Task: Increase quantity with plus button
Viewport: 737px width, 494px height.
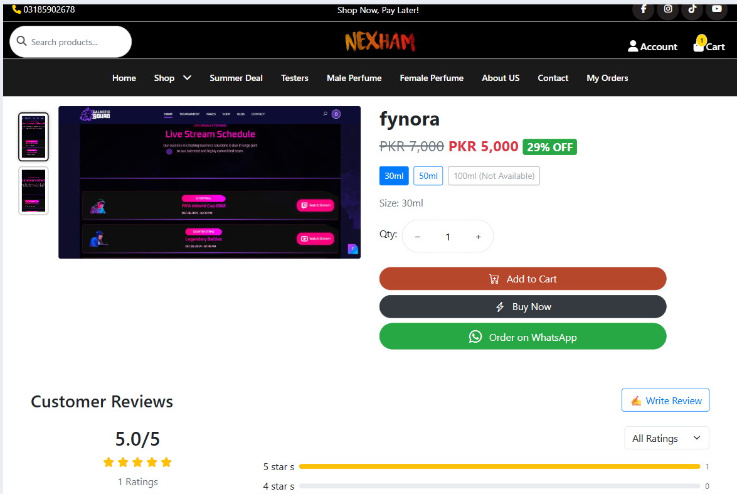Action: pos(478,237)
